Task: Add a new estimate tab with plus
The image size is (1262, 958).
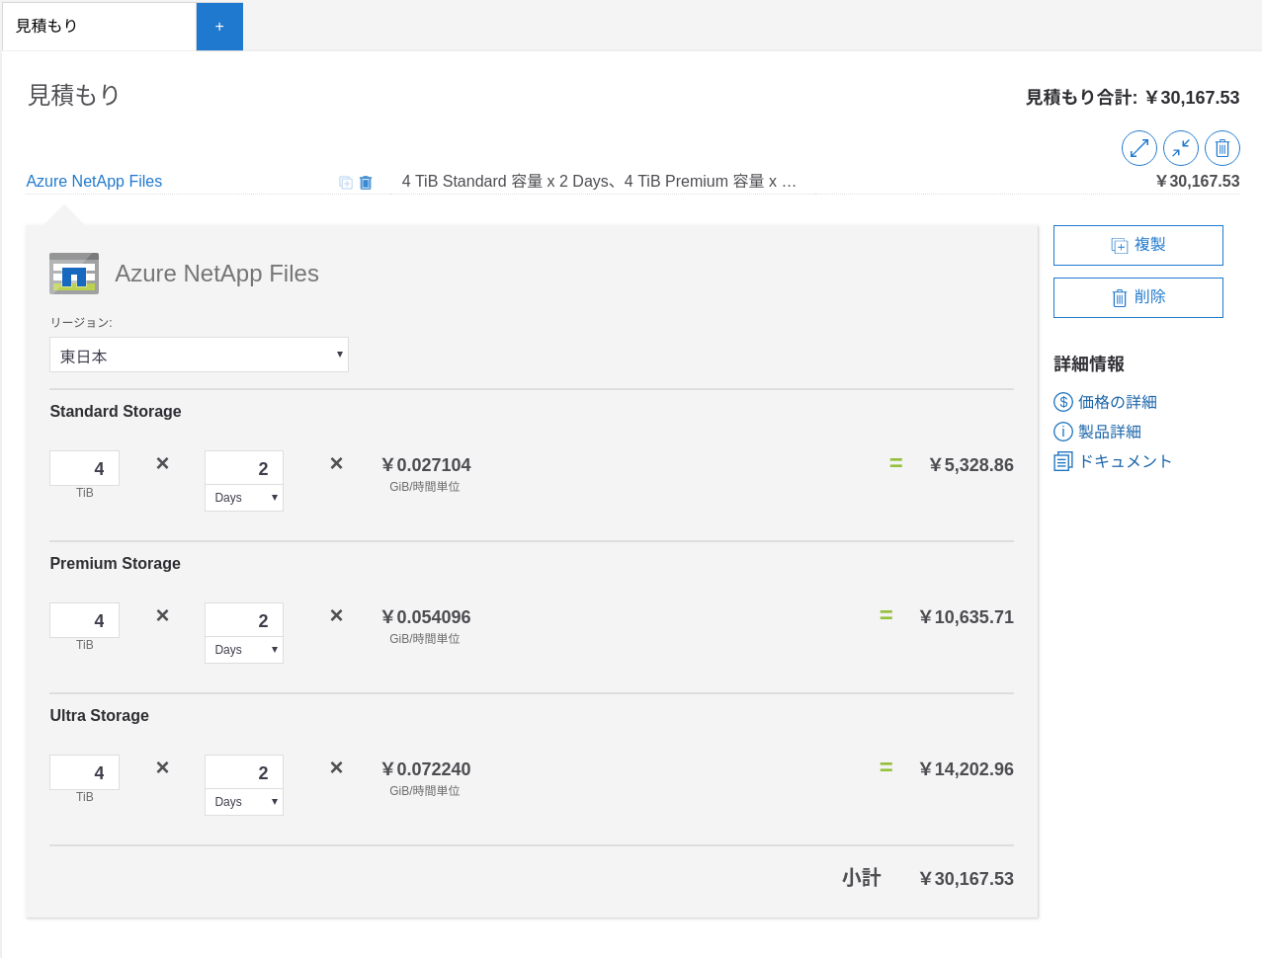Action: [x=219, y=26]
